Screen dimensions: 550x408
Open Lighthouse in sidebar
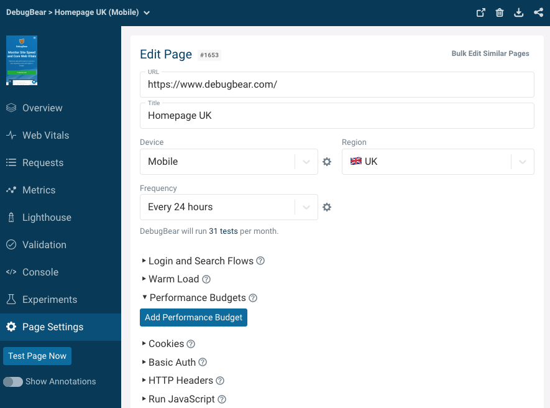(x=60, y=217)
